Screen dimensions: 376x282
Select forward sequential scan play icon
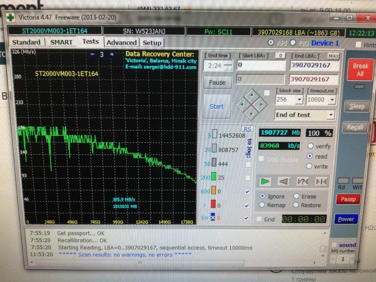click(x=266, y=181)
